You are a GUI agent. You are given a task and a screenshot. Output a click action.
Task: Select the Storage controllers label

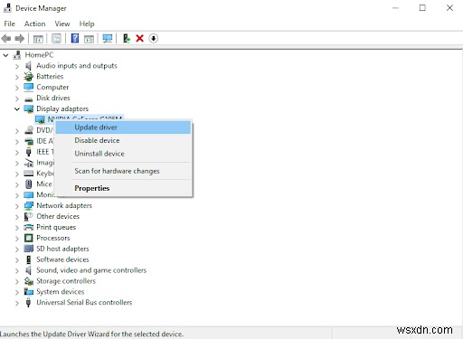(x=66, y=281)
